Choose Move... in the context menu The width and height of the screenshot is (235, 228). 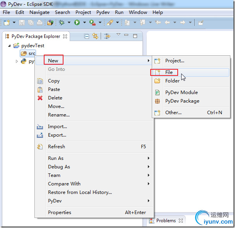[94, 106]
